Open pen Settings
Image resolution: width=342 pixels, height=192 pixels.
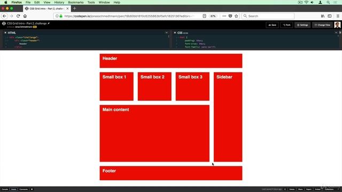coord(302,25)
